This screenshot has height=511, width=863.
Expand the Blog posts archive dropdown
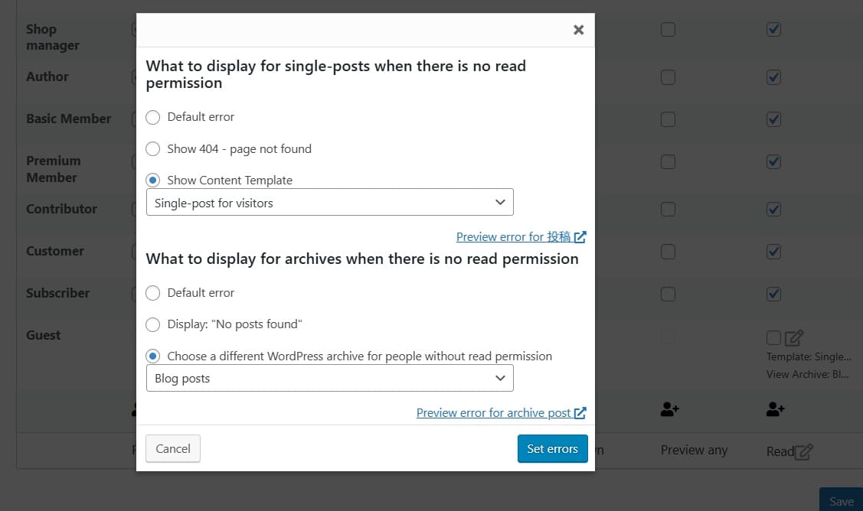pyautogui.click(x=329, y=378)
